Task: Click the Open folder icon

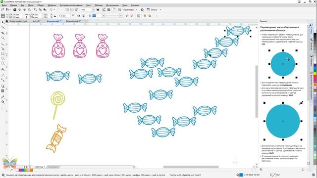Action: (7, 10)
